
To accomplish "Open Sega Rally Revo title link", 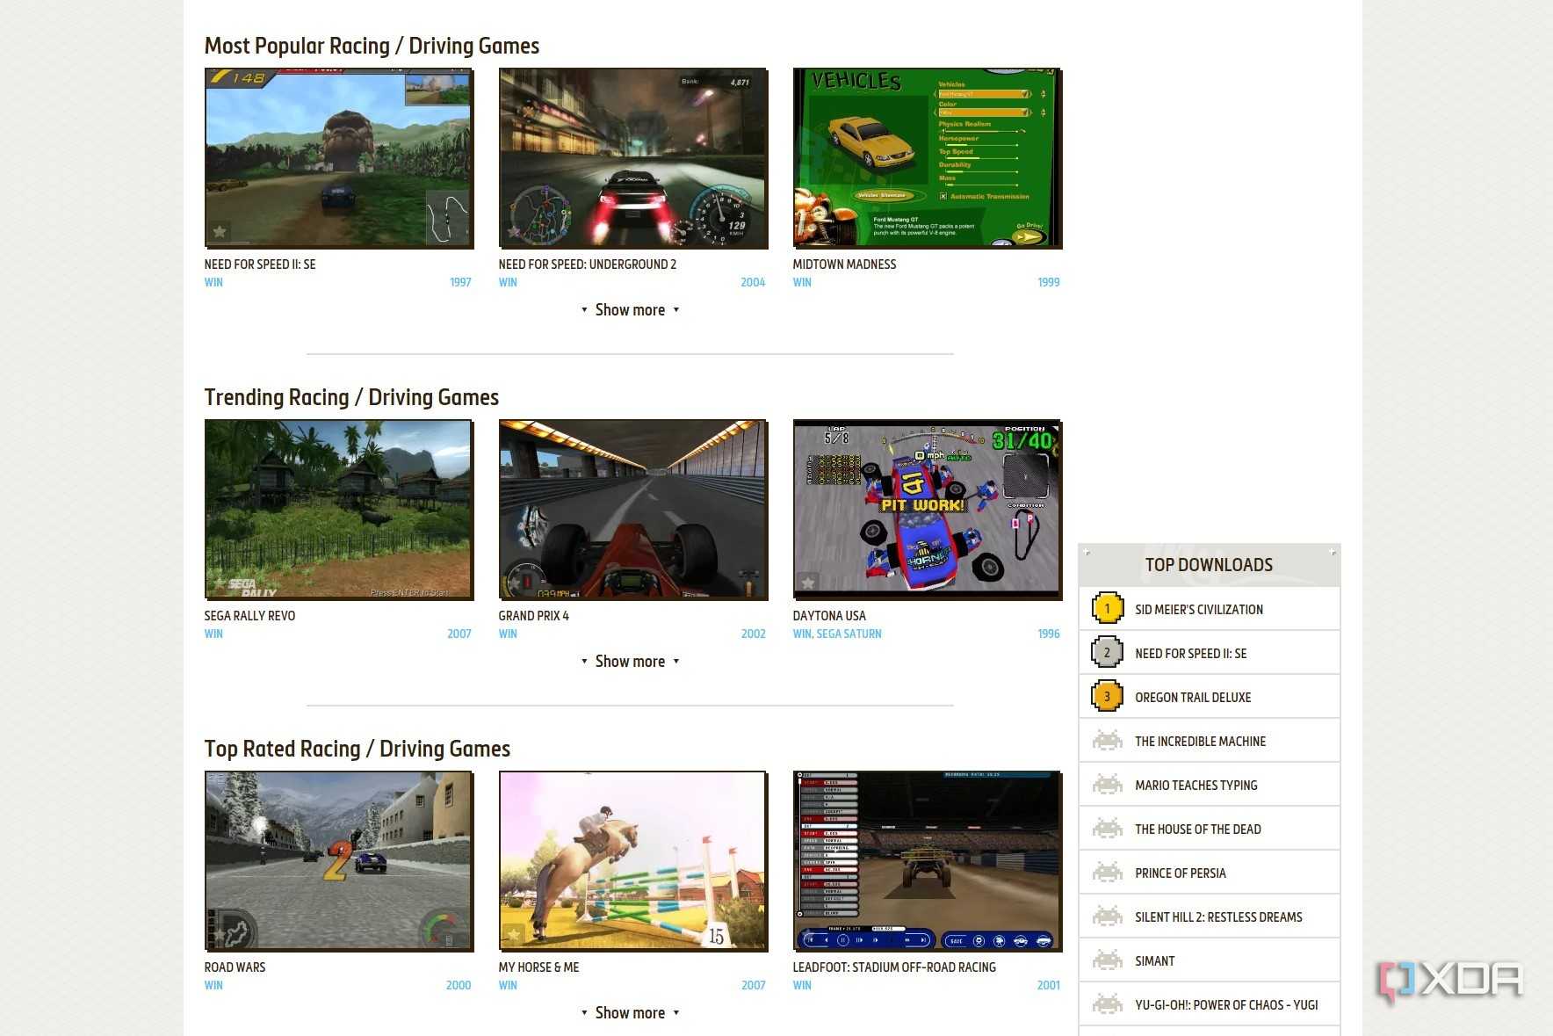I will pos(249,616).
